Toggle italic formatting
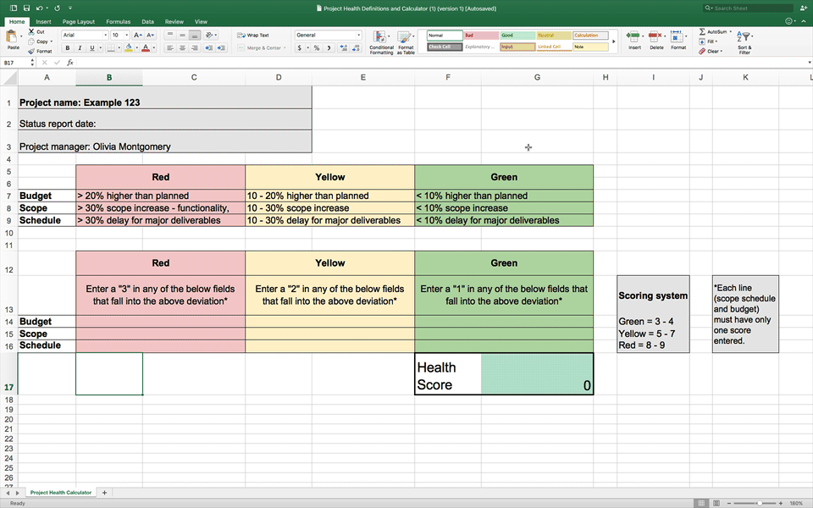The image size is (813, 508). 80,47
